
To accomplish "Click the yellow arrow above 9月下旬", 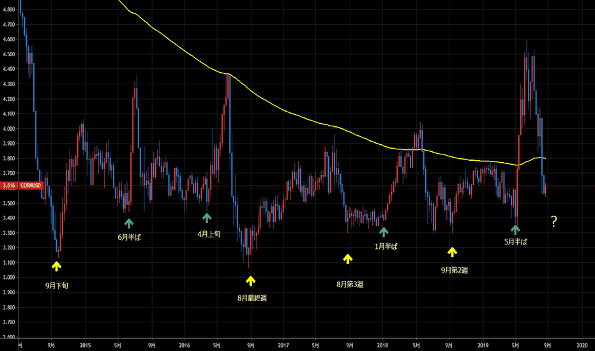I will tap(56, 266).
